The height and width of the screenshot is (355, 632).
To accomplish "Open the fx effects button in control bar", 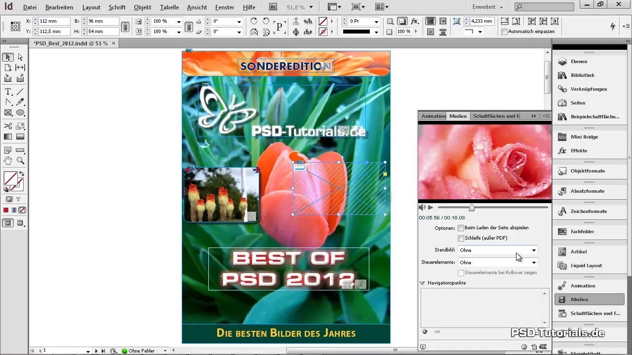I will point(415,21).
